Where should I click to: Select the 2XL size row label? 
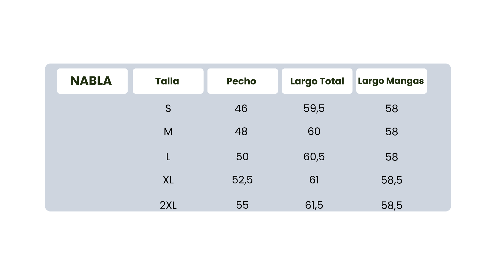[168, 205]
